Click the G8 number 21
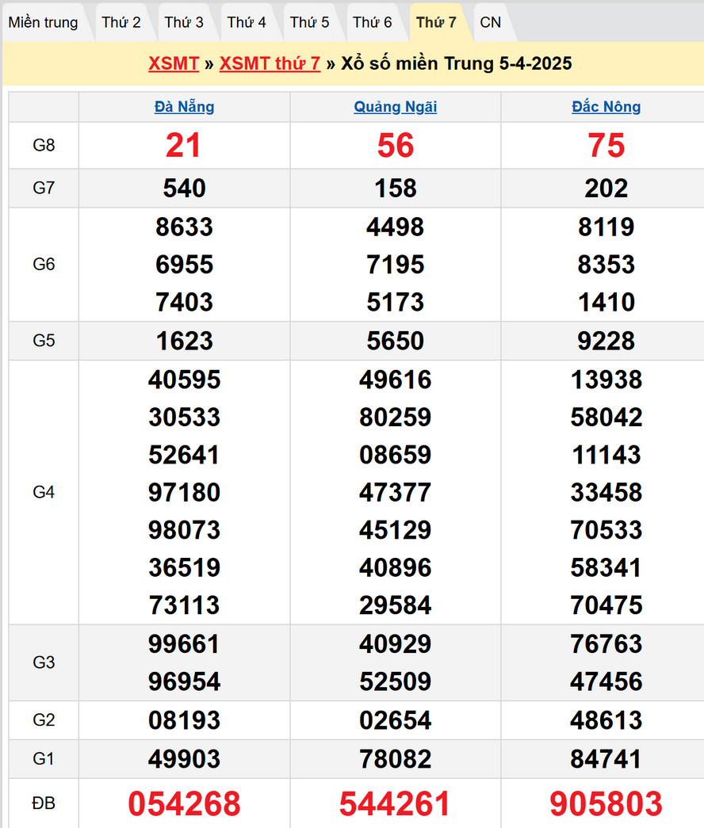This screenshot has width=704, height=828. coord(184,146)
